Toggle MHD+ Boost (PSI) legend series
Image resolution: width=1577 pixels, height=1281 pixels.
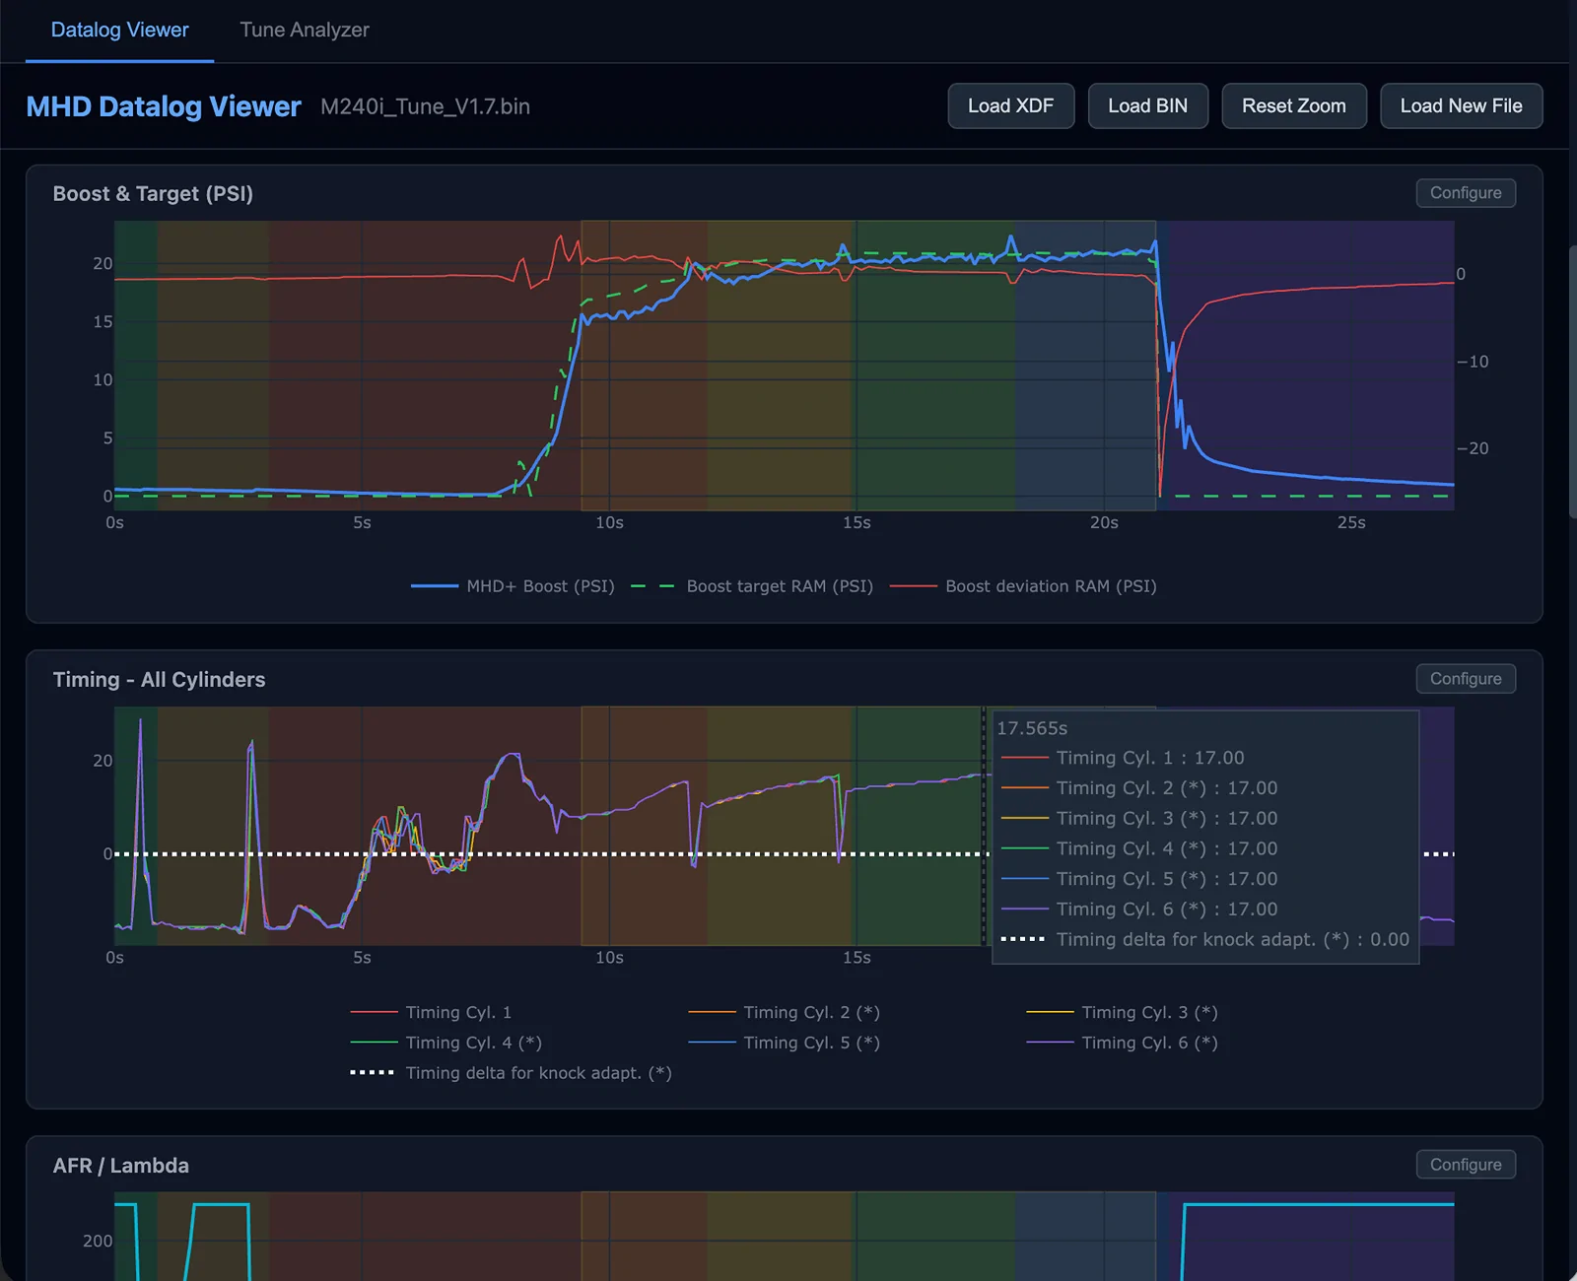[x=513, y=586]
